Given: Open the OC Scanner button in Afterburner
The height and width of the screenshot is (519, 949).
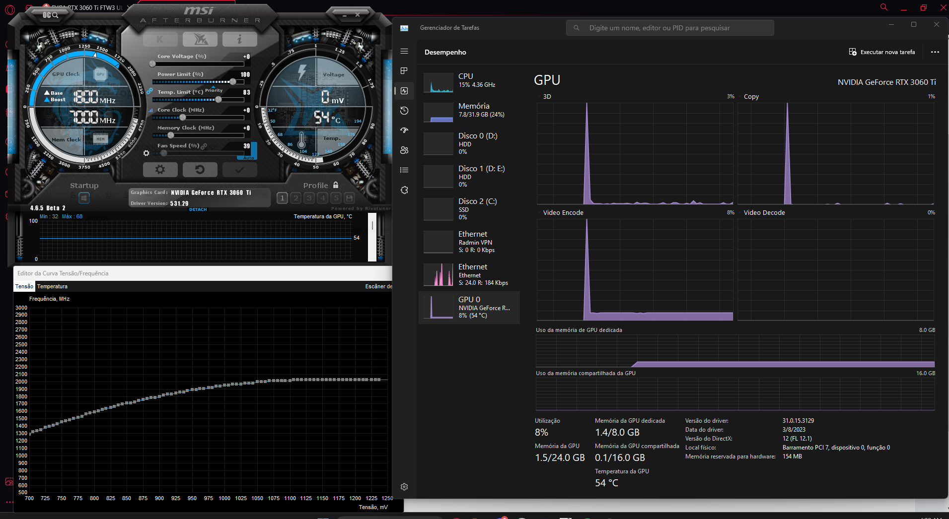Looking at the screenshot, I should [x=50, y=15].
